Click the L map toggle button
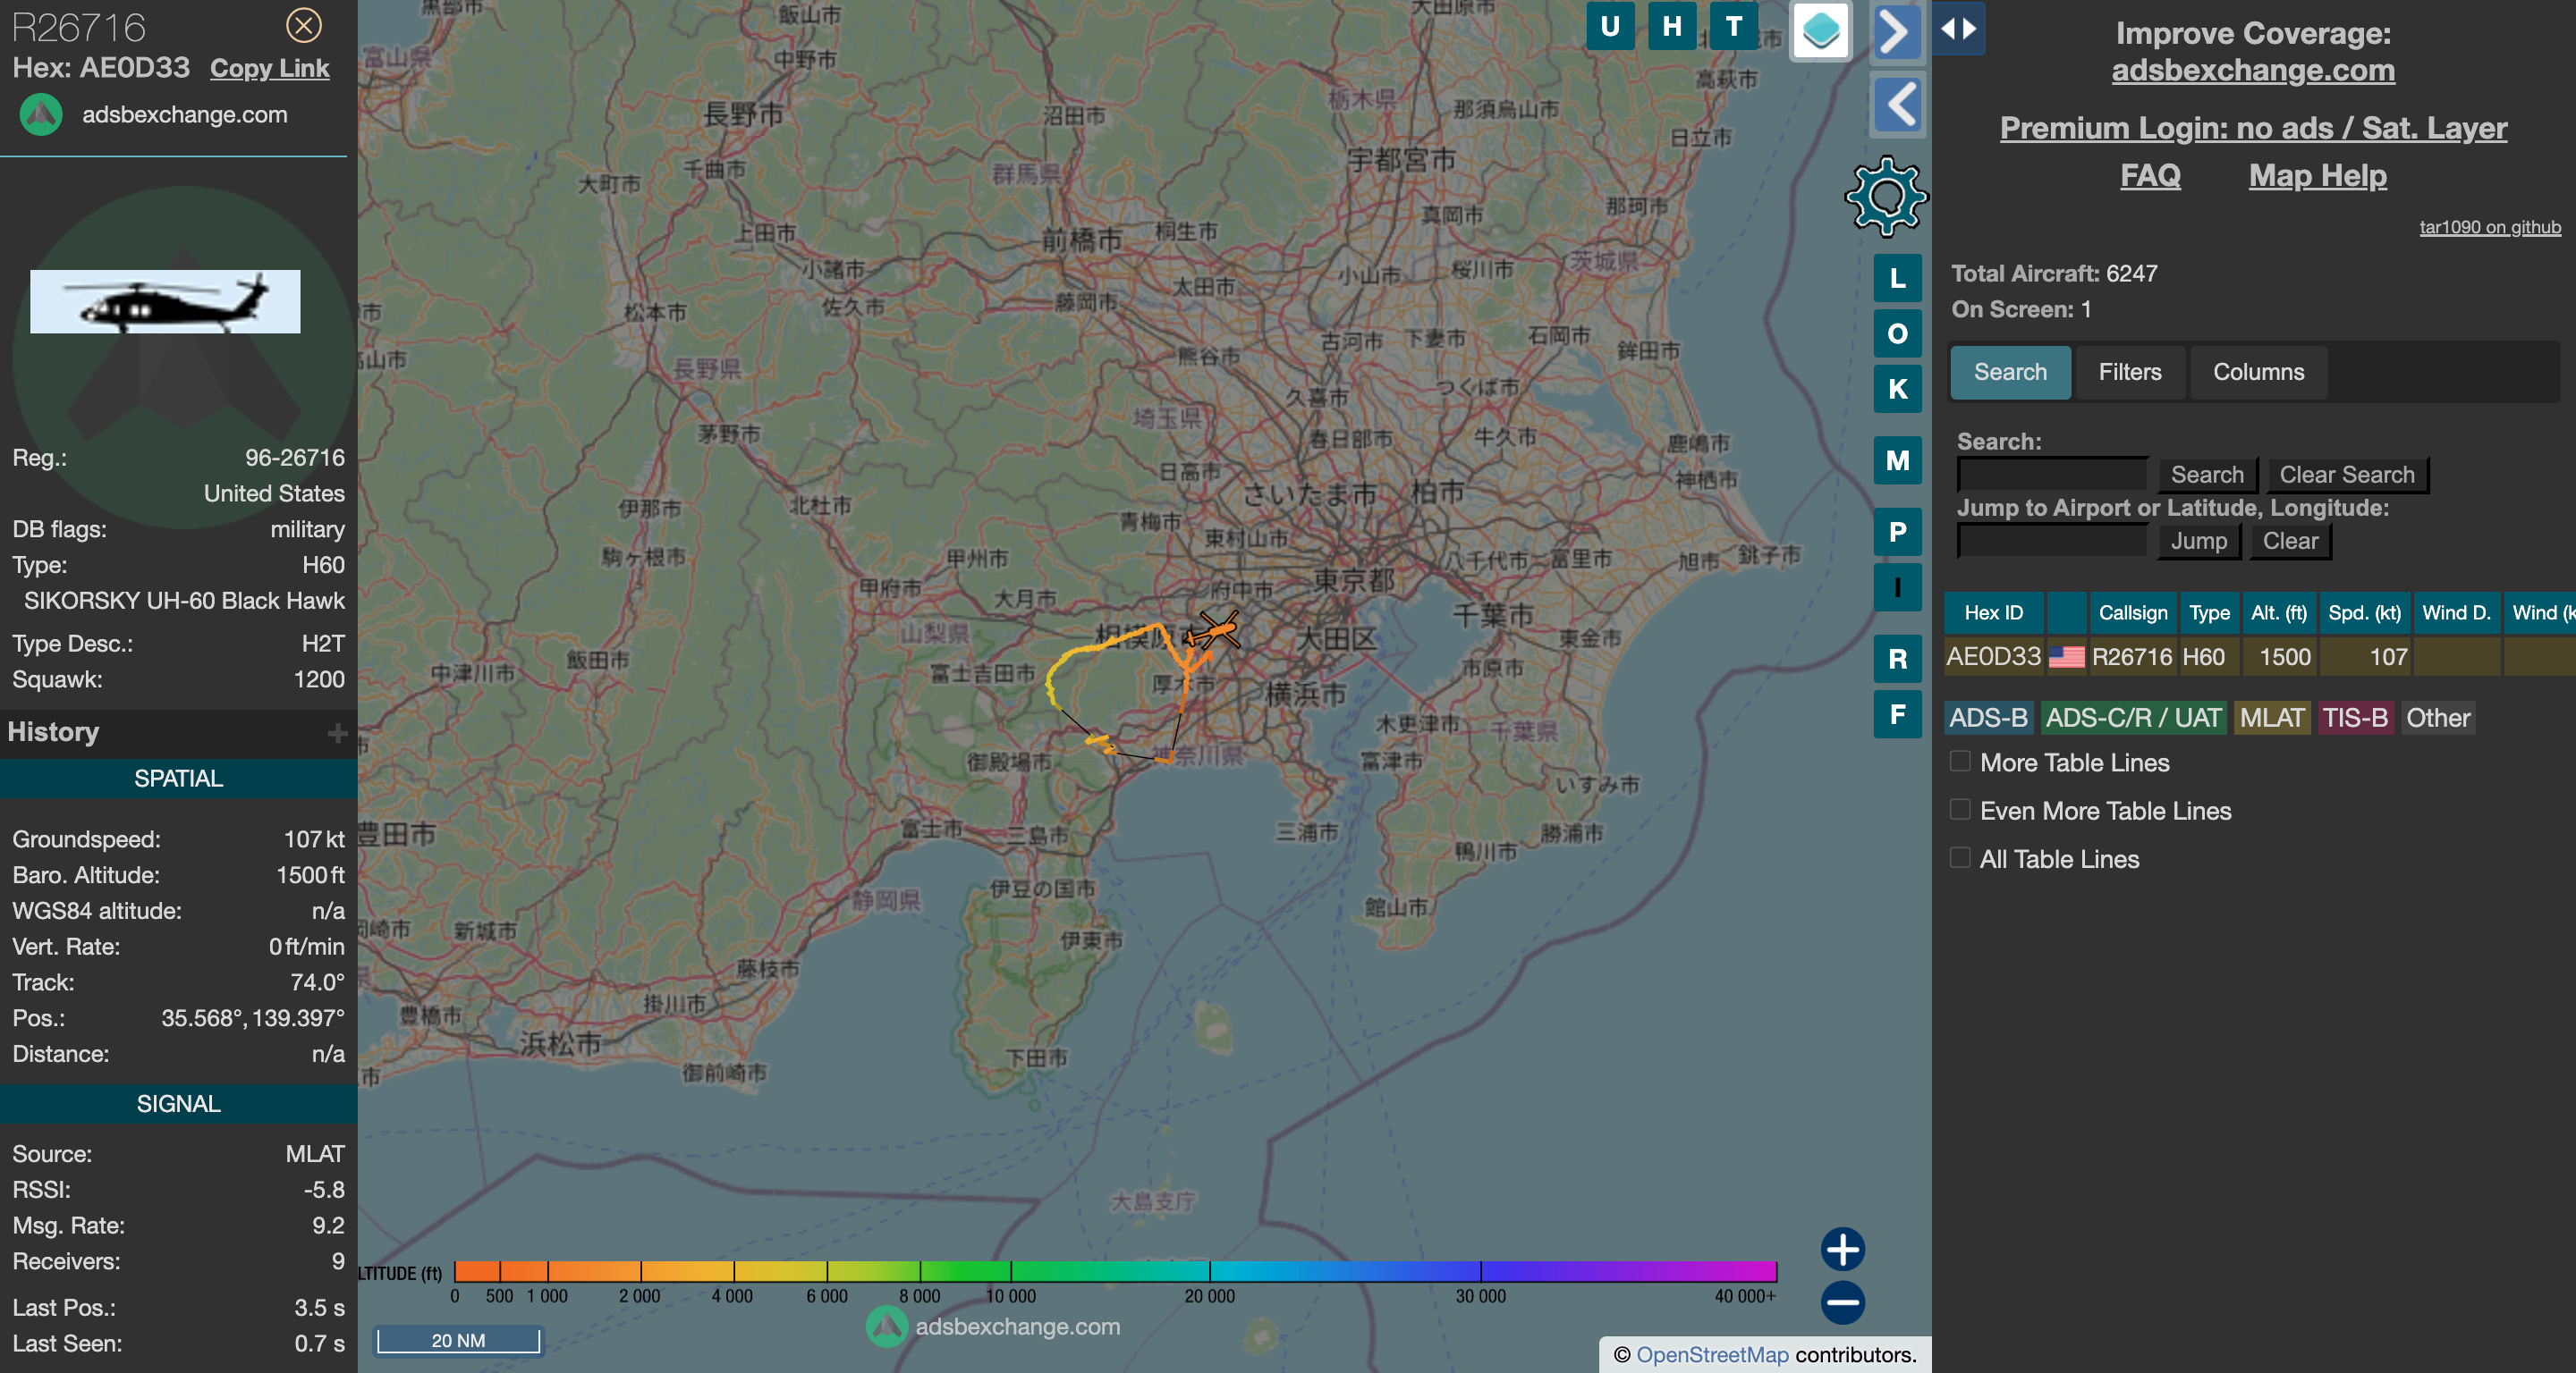 (1897, 278)
